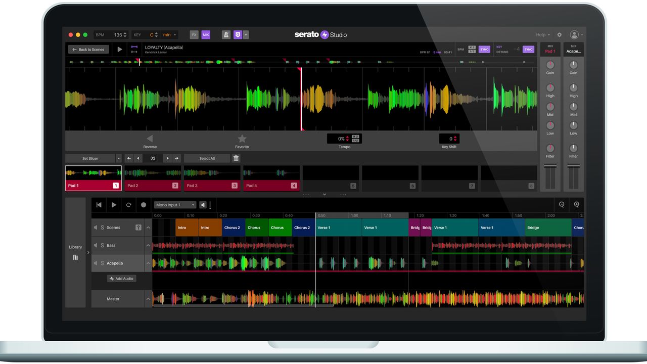Toggle the sample BPM SYNC button
The image size is (647, 364).
pos(484,50)
